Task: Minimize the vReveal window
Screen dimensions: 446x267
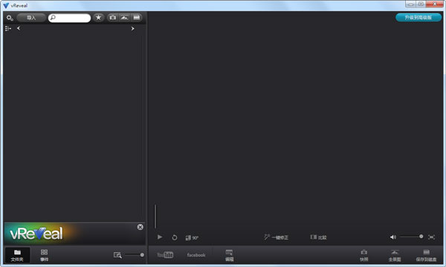Action: coord(411,4)
